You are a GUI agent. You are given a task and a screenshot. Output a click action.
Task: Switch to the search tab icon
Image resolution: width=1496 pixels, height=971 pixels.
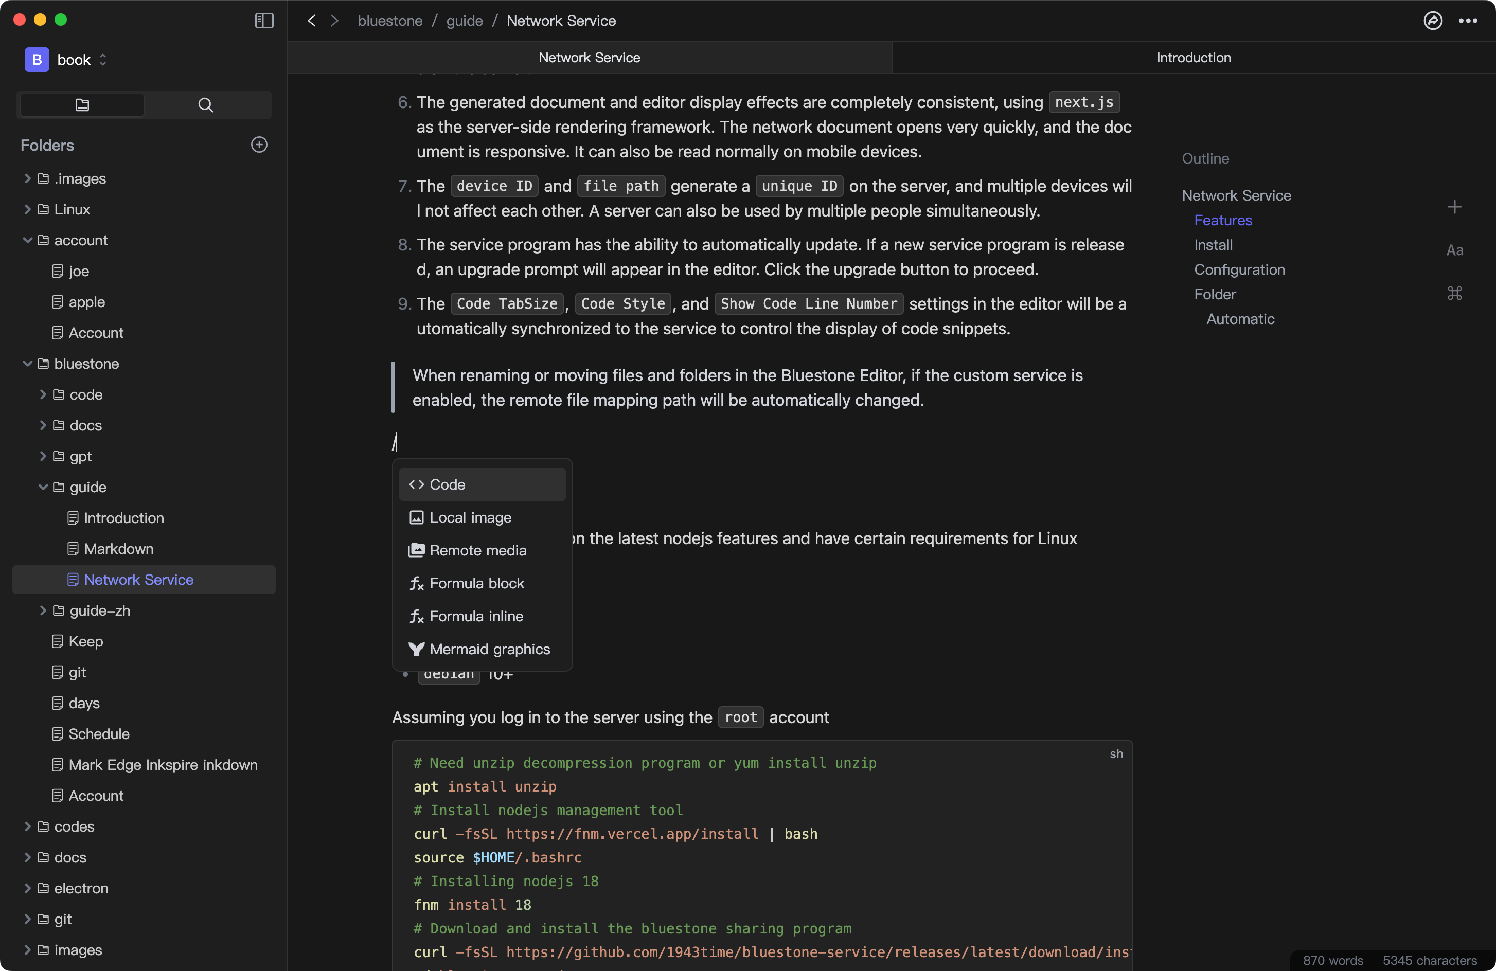pos(206,105)
